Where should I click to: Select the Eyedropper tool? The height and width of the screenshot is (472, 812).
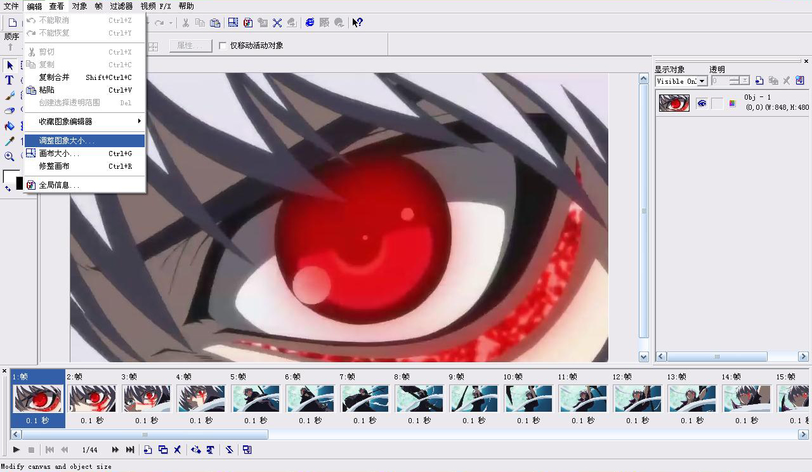click(10, 141)
